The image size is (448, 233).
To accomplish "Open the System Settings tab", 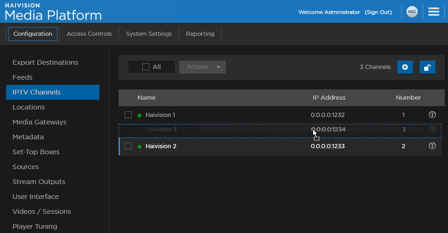I will [149, 34].
